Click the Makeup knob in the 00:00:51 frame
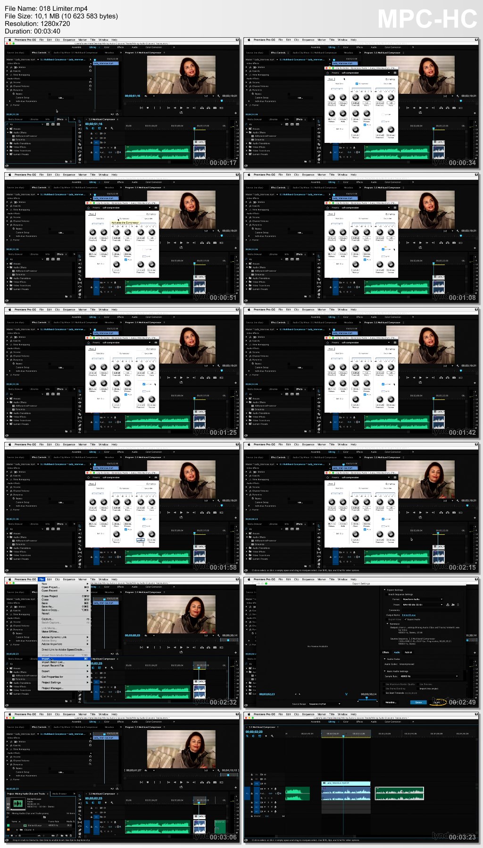 click(116, 264)
